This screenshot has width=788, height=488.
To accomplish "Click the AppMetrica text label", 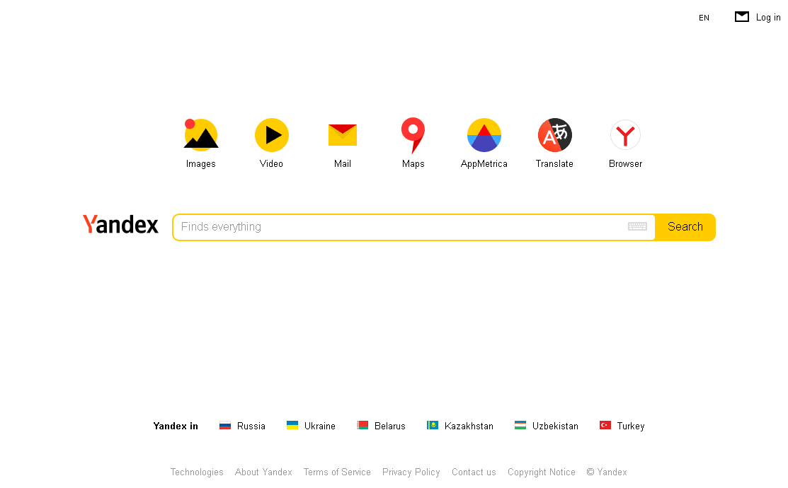I will point(484,163).
